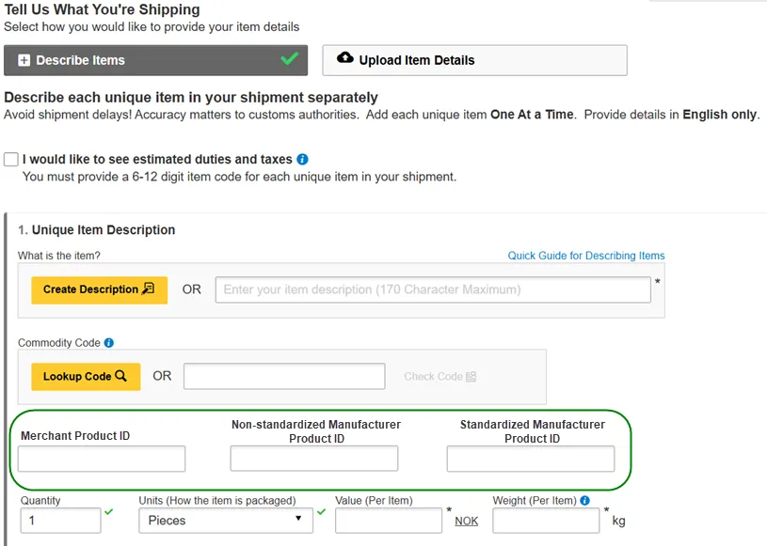Click '1. Unique Item Description' heading
The image size is (767, 546).
[x=96, y=230]
